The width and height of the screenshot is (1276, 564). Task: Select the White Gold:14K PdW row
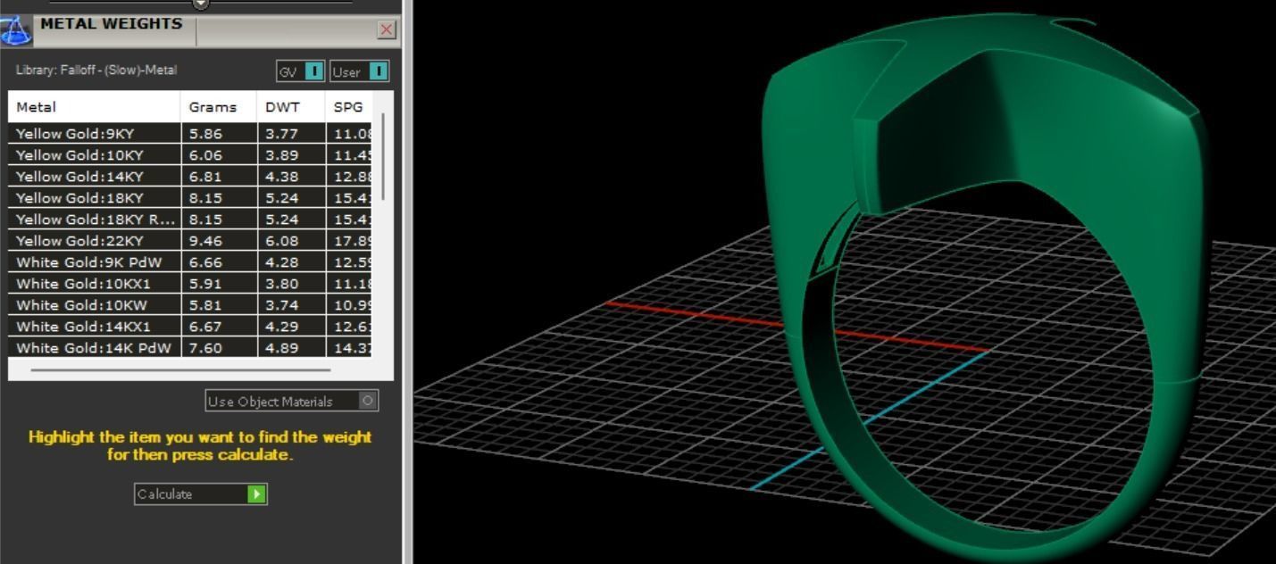pos(190,347)
